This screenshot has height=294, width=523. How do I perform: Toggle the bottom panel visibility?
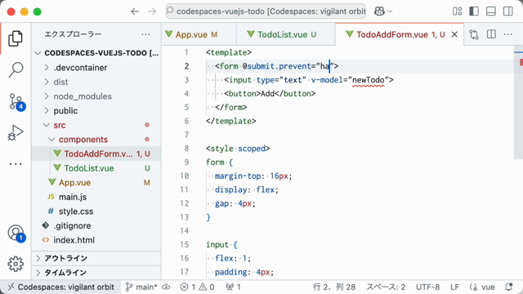point(491,11)
